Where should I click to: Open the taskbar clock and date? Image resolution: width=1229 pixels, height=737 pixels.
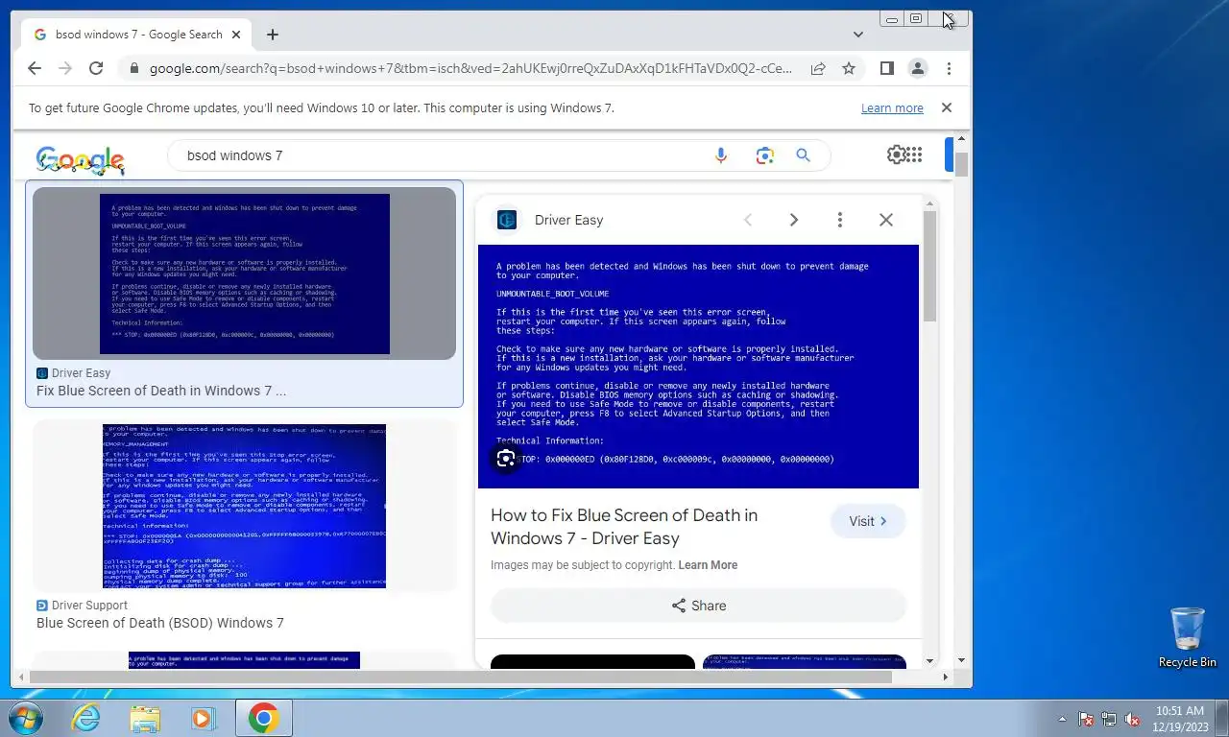pyautogui.click(x=1180, y=718)
